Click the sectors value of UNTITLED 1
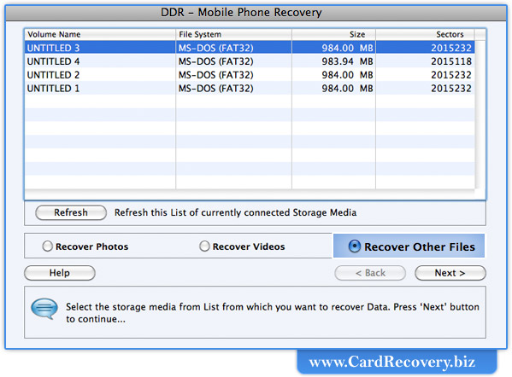The image size is (512, 377). [451, 89]
